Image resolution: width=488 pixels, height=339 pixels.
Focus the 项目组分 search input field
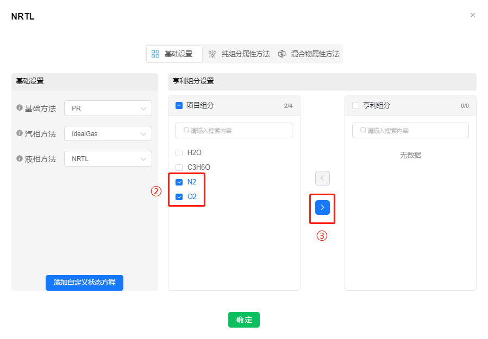[x=234, y=131]
